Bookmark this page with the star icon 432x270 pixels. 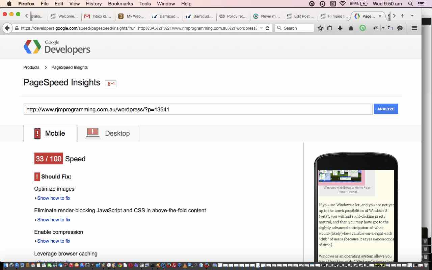point(320,28)
